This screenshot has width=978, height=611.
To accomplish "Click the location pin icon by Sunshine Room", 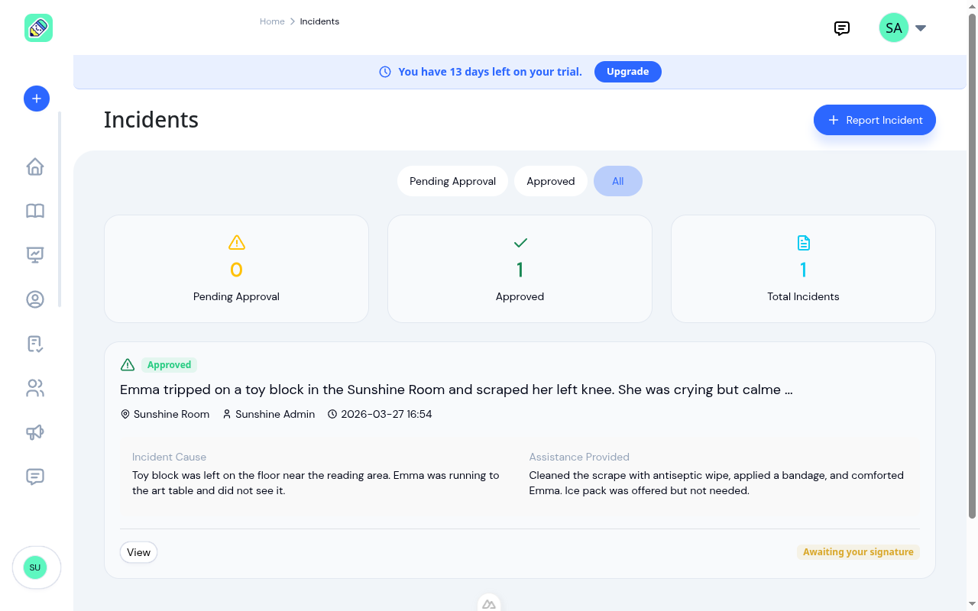I will point(125,414).
